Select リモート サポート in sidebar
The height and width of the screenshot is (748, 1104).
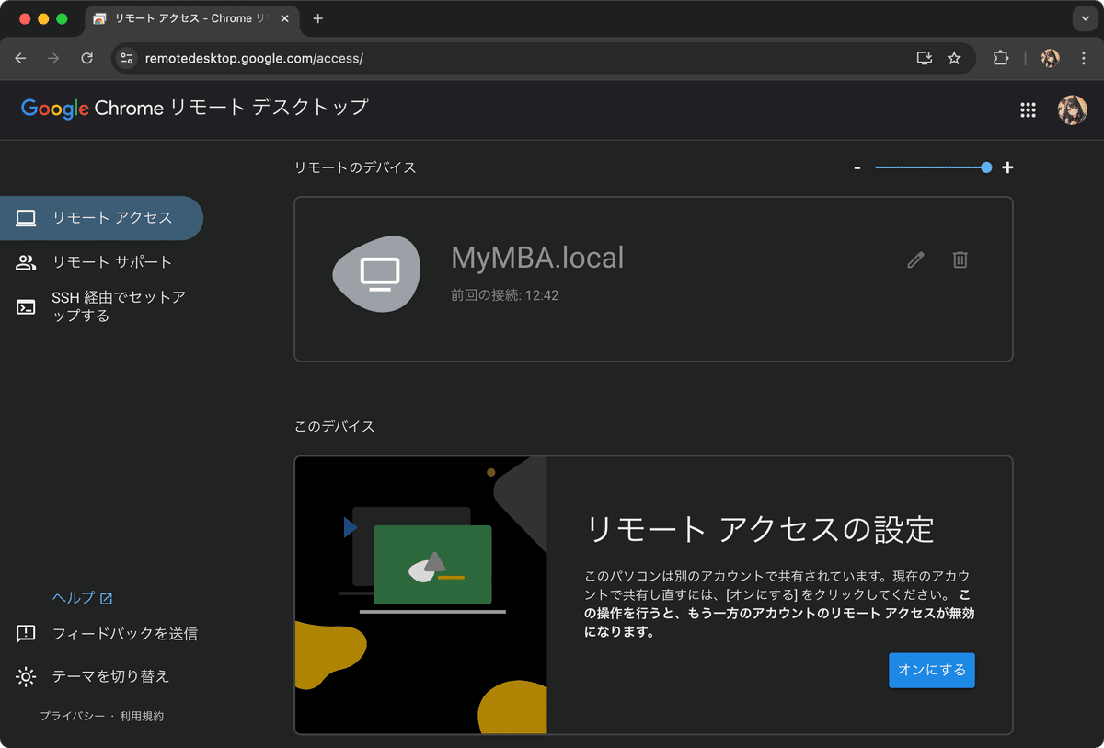point(101,262)
